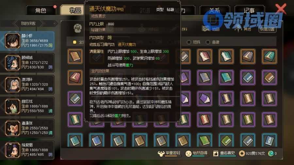Switch to the 记事 tab
The width and height of the screenshot is (294, 165).
point(249,10)
